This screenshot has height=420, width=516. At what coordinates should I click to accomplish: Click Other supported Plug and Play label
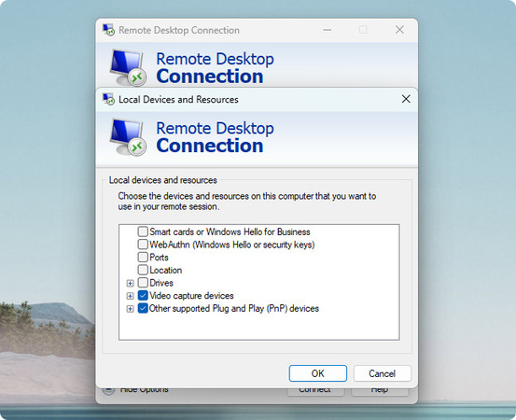tap(234, 308)
